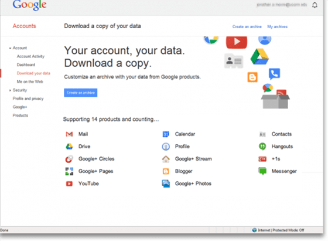The height and width of the screenshot is (241, 328).
Task: Click the Hangouts label
Action: pos(282,147)
